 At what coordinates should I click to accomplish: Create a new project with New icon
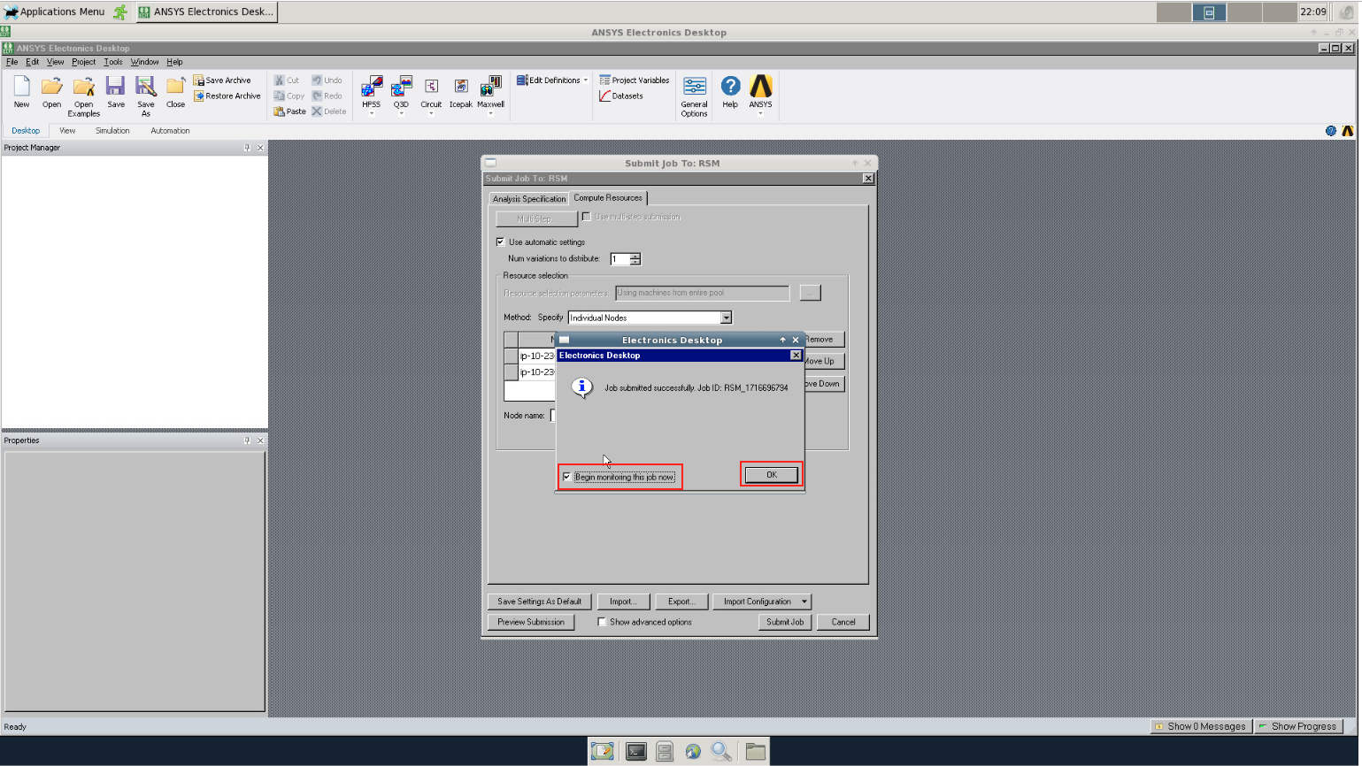click(21, 86)
